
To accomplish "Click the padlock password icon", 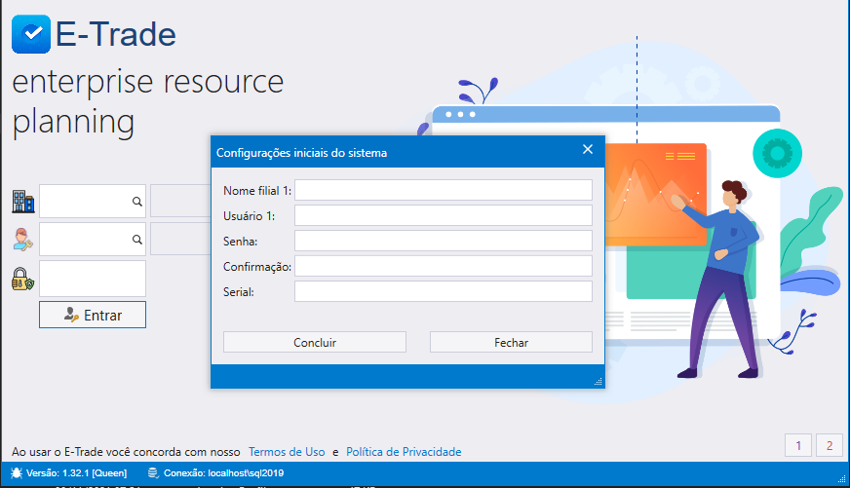I will pos(22,279).
